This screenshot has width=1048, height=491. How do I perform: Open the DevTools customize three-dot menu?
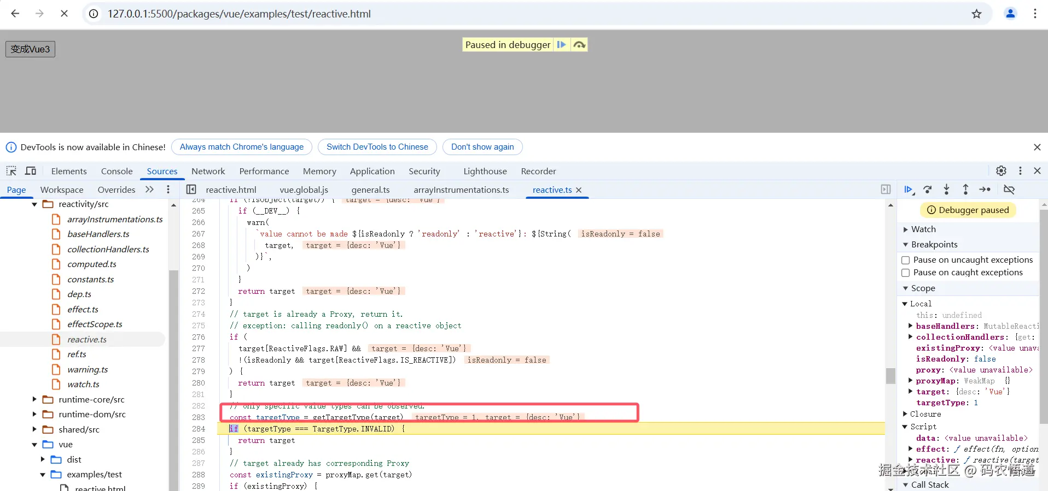tap(1020, 171)
